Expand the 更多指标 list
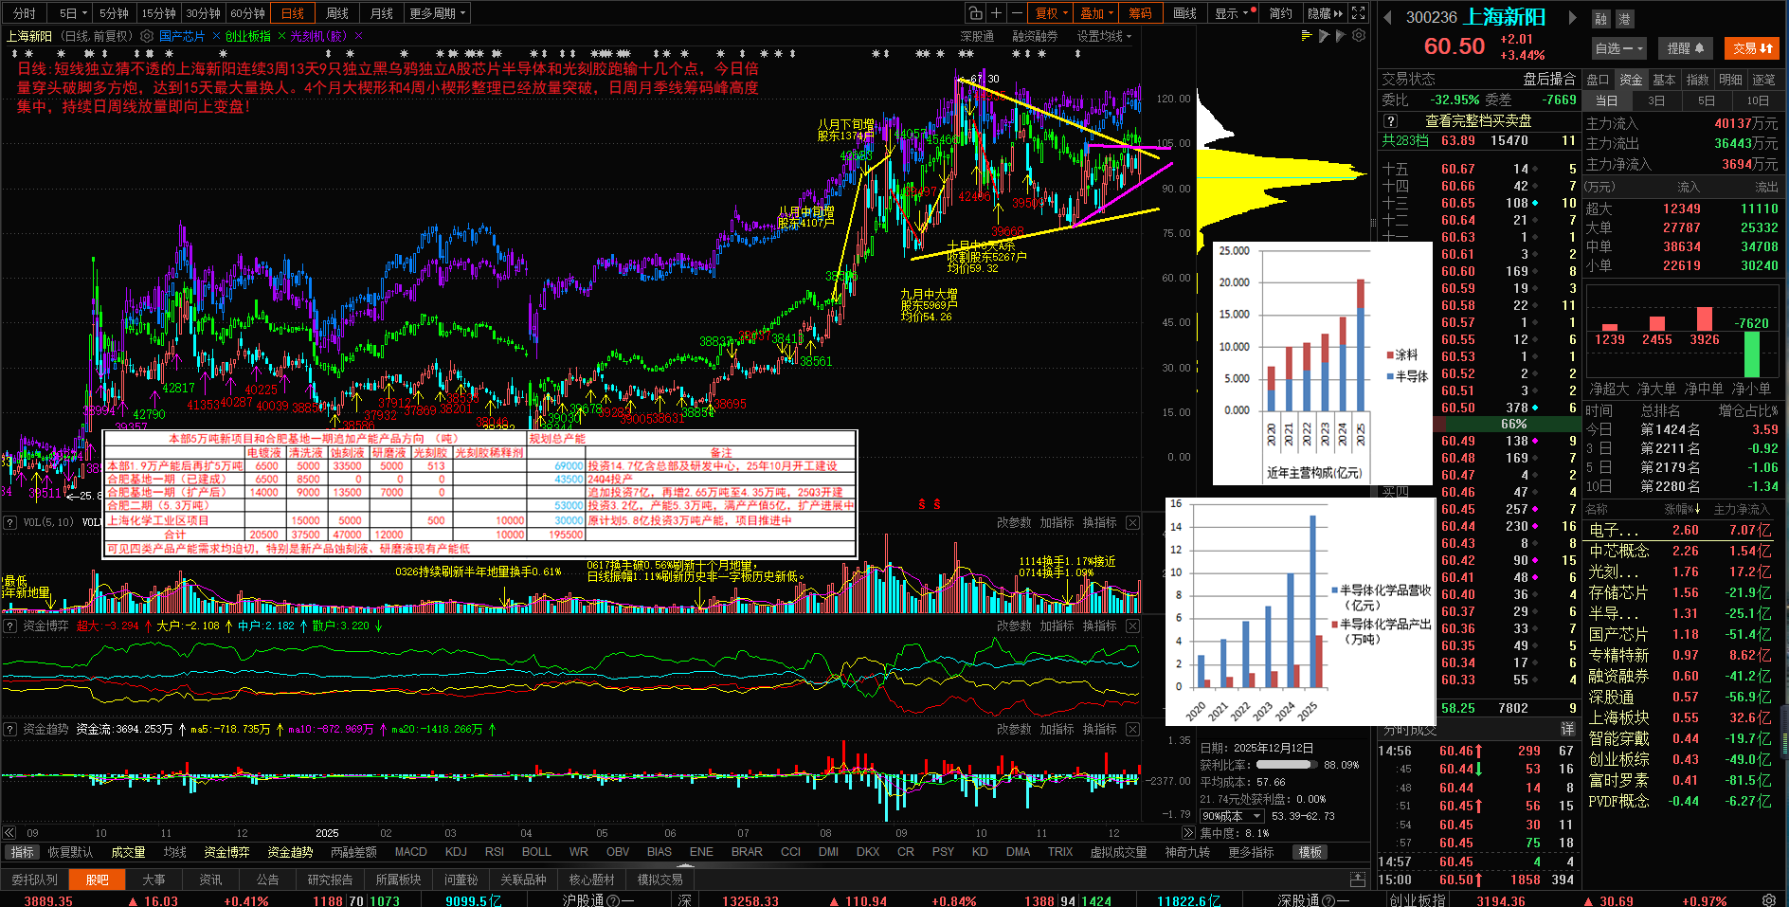The width and height of the screenshot is (1789, 907). tap(1251, 852)
